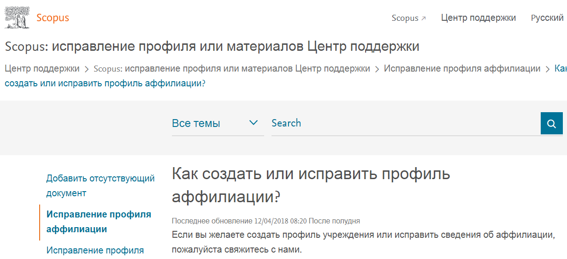This screenshot has width=567, height=259.
Task: Click the orange Scopus brand text
Action: tap(53, 18)
